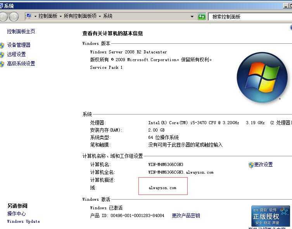The height and width of the screenshot is (229, 292).
Task: Open 设备管理器 link
Action: coord(19,45)
